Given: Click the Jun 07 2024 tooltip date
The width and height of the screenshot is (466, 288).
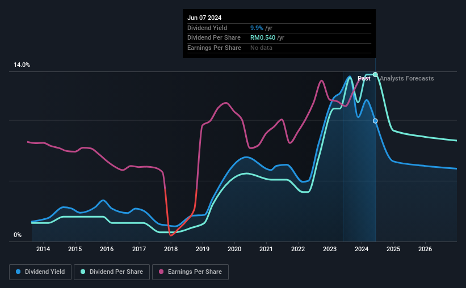Looking at the screenshot, I should (204, 18).
